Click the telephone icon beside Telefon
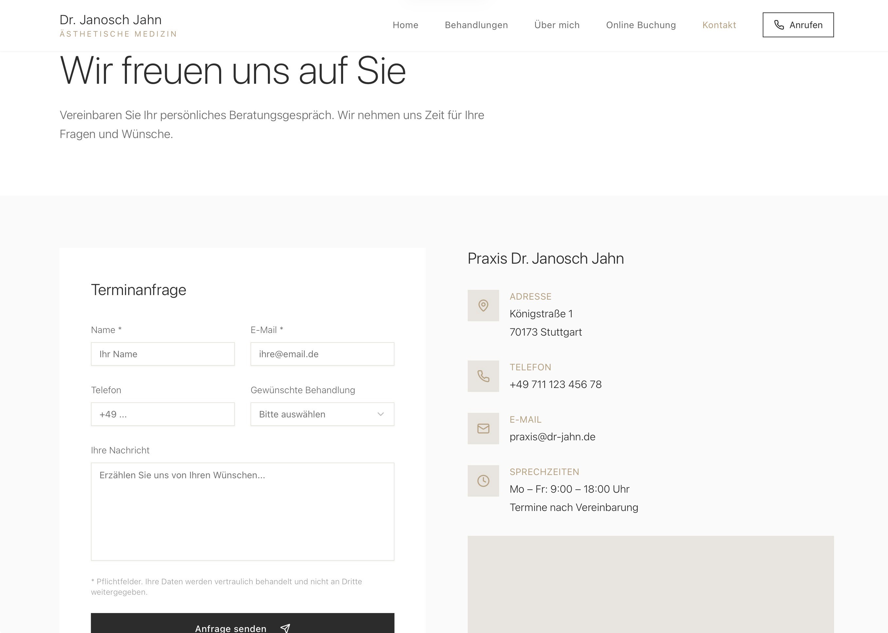Image resolution: width=888 pixels, height=633 pixels. (x=483, y=376)
